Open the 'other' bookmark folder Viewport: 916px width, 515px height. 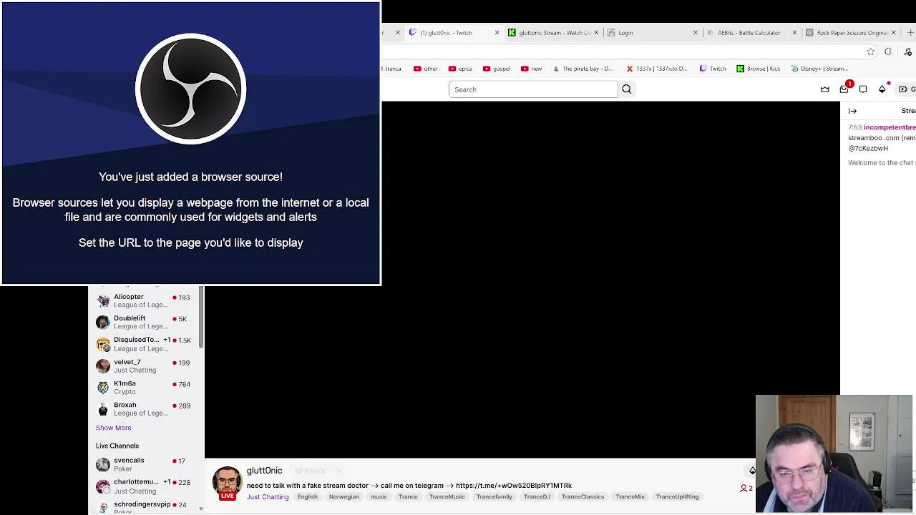click(426, 69)
